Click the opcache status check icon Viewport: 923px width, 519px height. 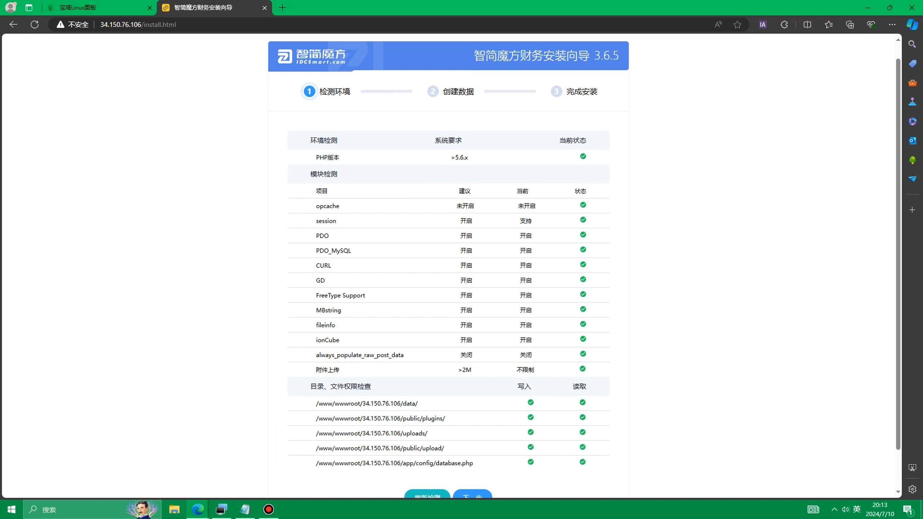tap(583, 205)
